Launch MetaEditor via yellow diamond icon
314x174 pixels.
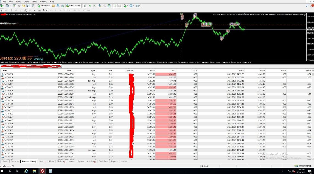pyautogui.click(x=53, y=6)
